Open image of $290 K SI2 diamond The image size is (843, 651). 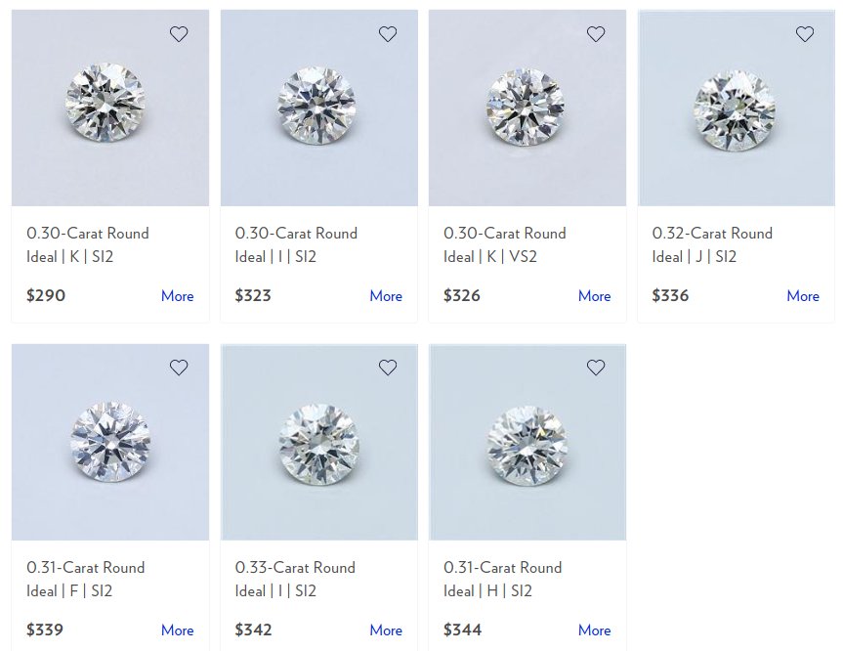110,108
